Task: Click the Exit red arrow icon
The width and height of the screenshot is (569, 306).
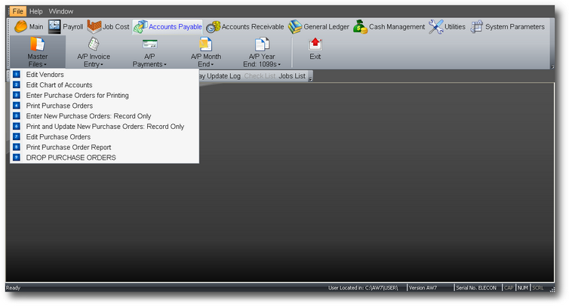Action: (x=315, y=44)
